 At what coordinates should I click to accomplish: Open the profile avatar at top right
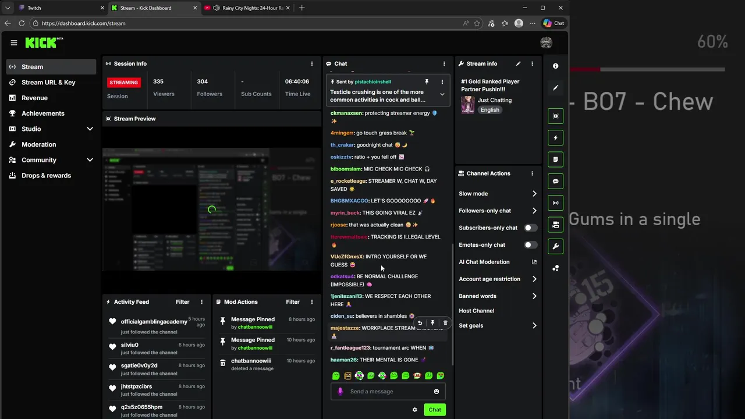[546, 42]
